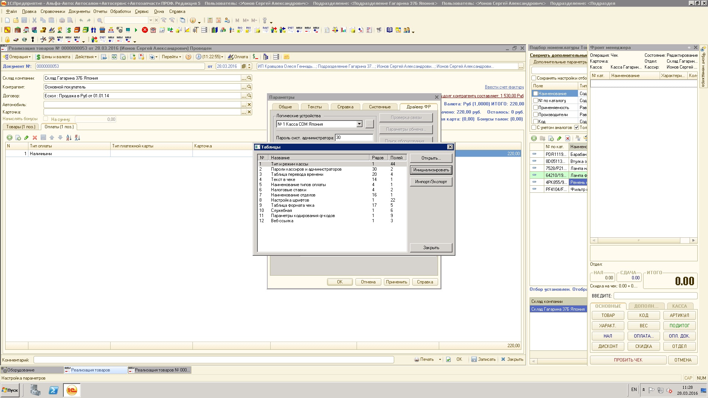Open the calendar icon in top toolbar

[x=219, y=21]
